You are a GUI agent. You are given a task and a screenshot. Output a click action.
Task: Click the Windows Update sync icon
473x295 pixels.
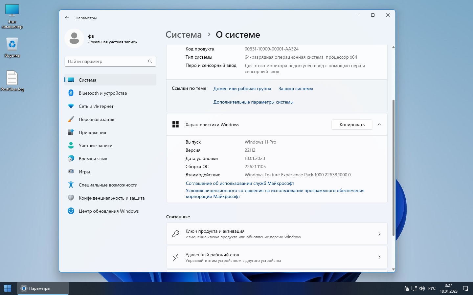pyautogui.click(x=71, y=211)
